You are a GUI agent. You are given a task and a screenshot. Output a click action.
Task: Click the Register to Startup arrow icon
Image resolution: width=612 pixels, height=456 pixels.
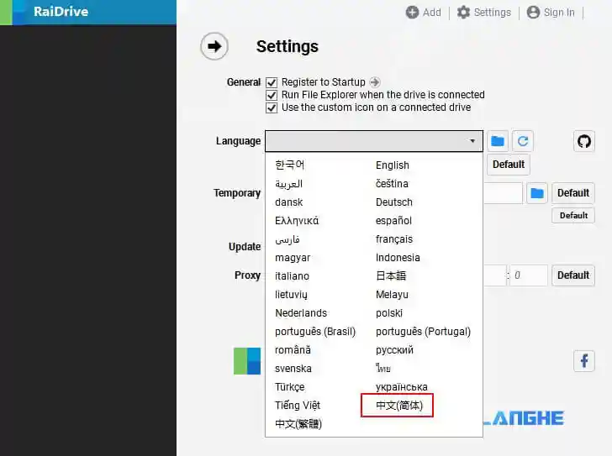coord(374,82)
